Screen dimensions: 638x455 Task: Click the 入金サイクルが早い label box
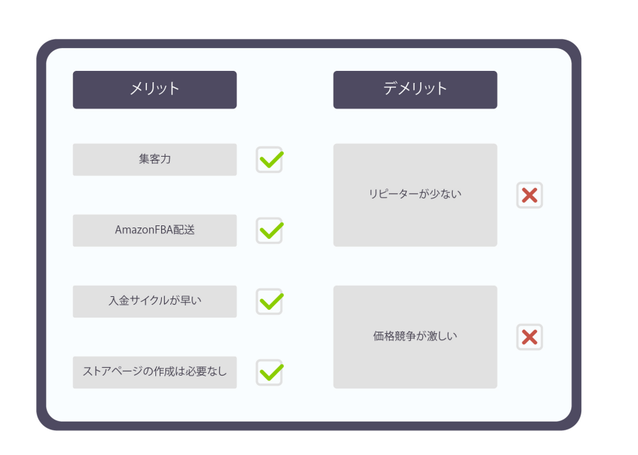click(155, 301)
